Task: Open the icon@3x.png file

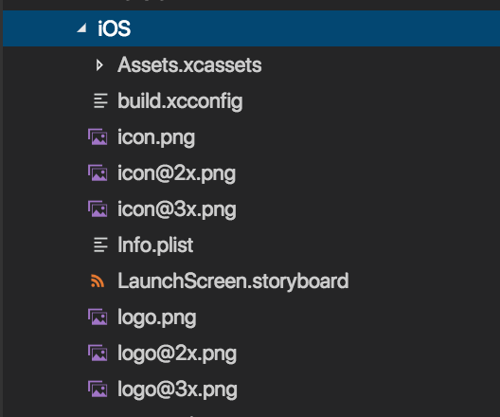Action: tap(177, 209)
